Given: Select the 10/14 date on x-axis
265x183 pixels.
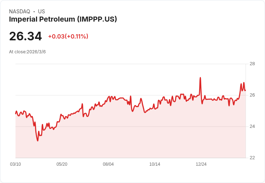Looking at the screenshot, I should (x=155, y=164).
